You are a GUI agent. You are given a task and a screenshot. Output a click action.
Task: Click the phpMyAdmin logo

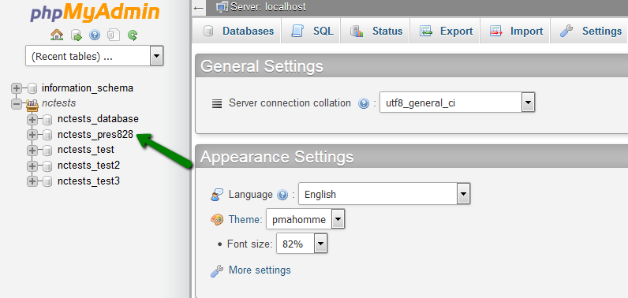point(95,13)
